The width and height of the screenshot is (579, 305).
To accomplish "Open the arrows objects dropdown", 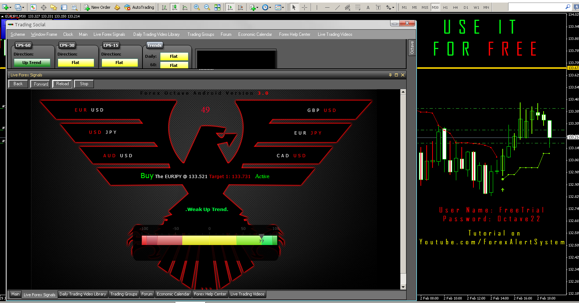I will (x=390, y=7).
